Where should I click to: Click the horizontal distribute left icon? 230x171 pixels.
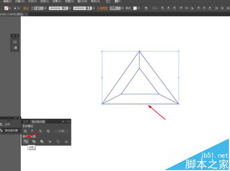coord(216,8)
